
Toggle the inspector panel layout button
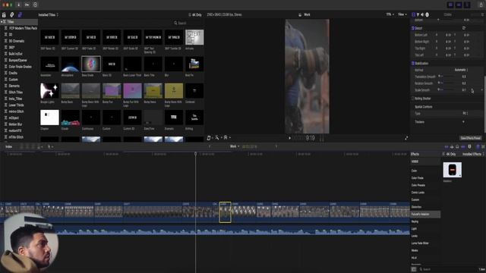point(467,5)
